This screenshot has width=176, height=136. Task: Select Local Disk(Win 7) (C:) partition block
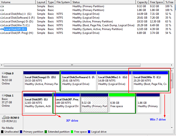coord(150,81)
